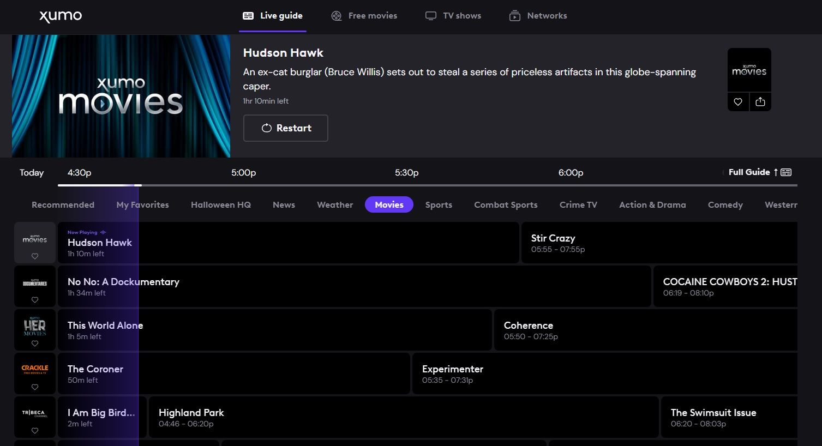Favorite the Xumo Her Movies channel
The image size is (822, 446).
(x=35, y=343)
